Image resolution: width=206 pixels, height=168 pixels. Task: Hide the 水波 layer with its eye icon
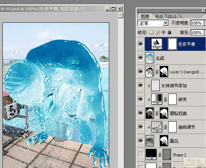tap(140, 58)
